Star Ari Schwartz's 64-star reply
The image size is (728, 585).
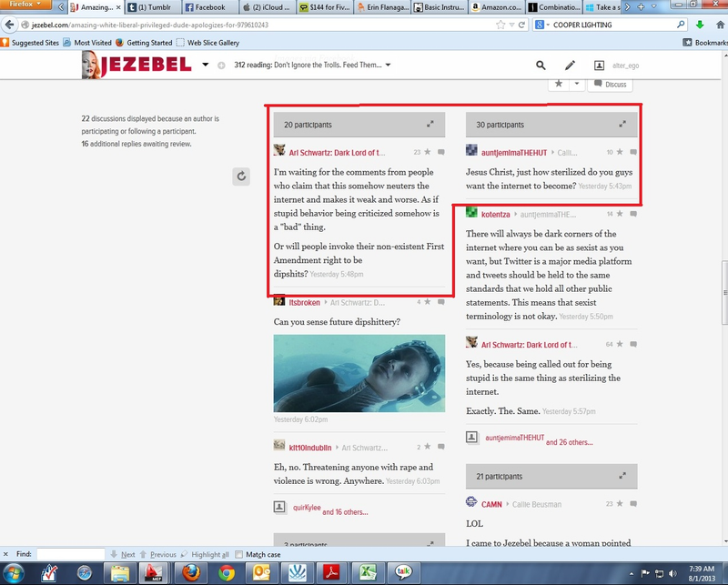coord(620,344)
